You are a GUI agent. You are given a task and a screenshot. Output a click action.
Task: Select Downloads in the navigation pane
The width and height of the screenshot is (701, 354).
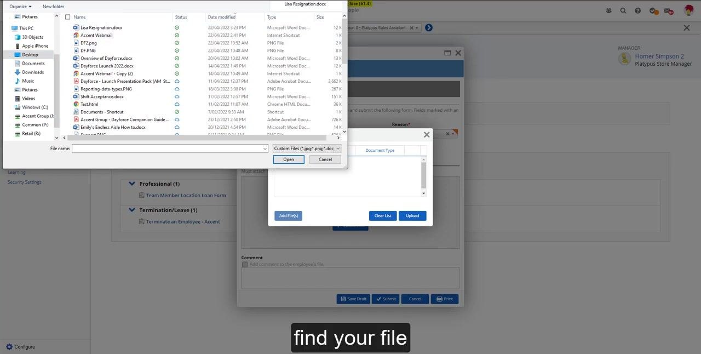coord(33,72)
